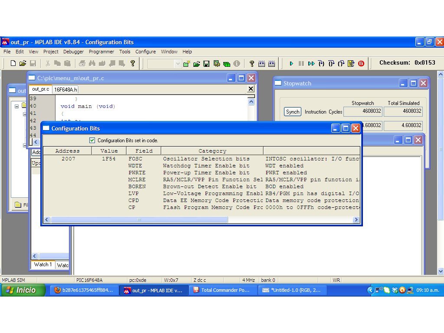Click the Print toolbar icon
This screenshot has width=444, height=333.
pyautogui.click(x=82, y=63)
